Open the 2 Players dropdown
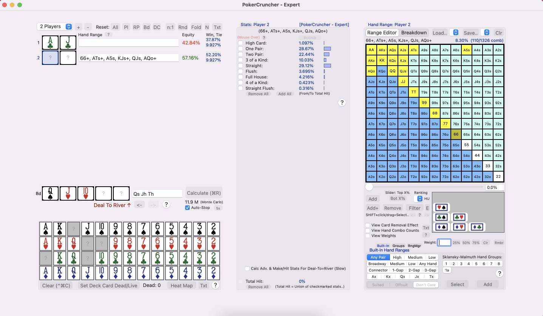 tap(55, 26)
